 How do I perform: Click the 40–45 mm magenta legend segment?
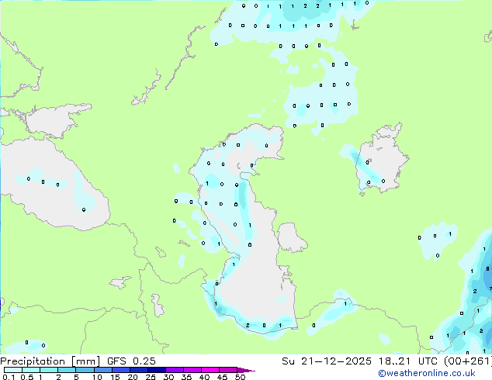tap(210, 370)
